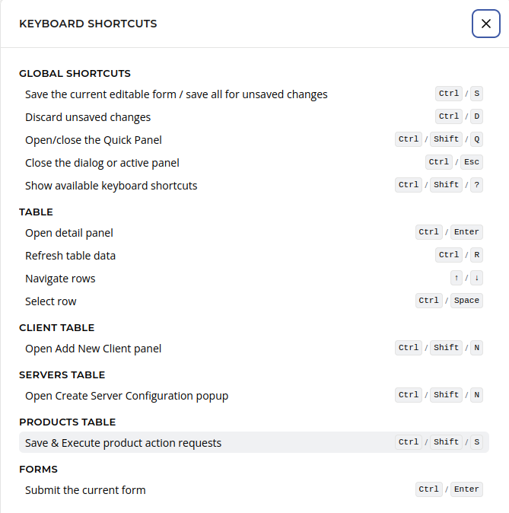Click the 'Save the current editable form' shortcut row
Image resolution: width=509 pixels, height=513 pixels.
click(254, 94)
